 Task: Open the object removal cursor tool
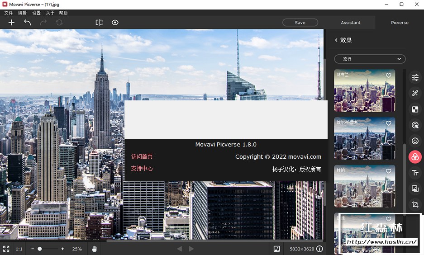click(x=415, y=125)
